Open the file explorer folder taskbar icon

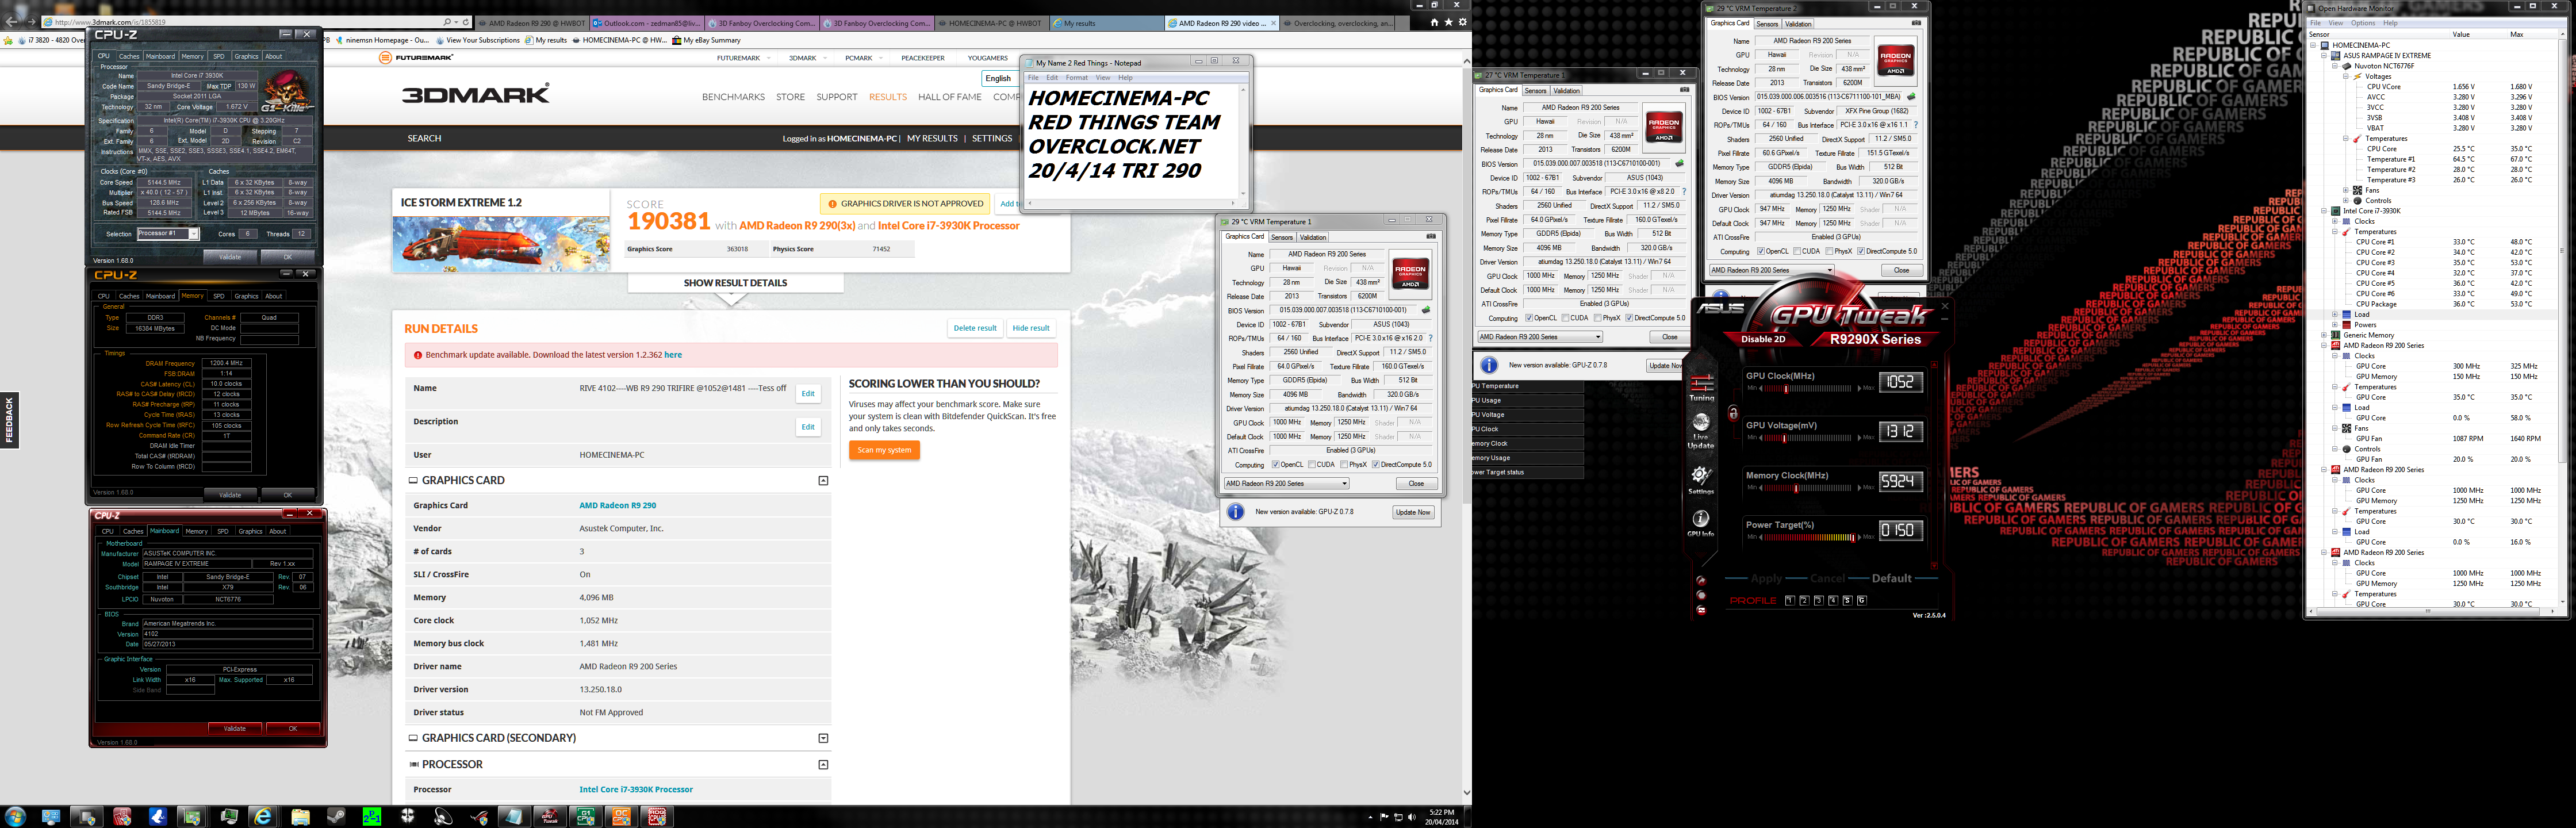[300, 816]
